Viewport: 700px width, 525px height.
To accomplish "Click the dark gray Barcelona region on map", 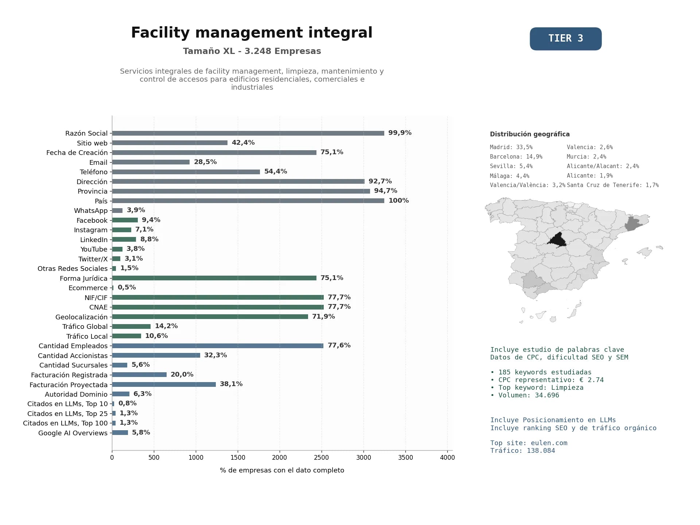I will [x=633, y=223].
